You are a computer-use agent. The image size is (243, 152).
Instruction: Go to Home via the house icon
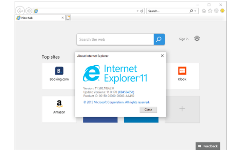204,11
